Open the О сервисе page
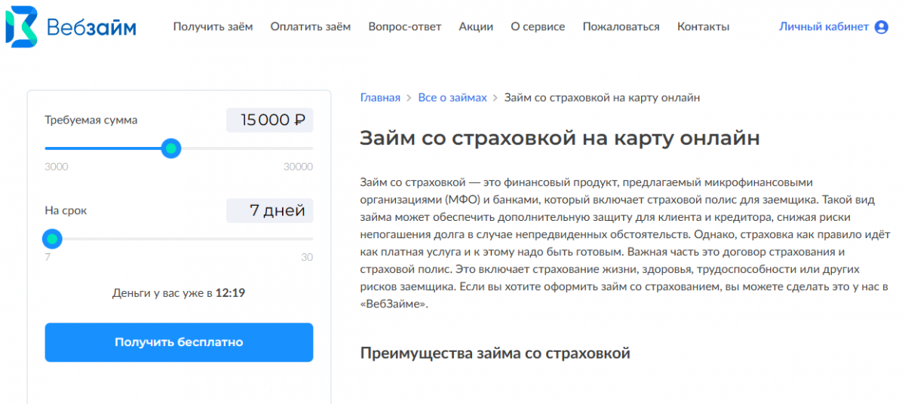 tap(538, 27)
